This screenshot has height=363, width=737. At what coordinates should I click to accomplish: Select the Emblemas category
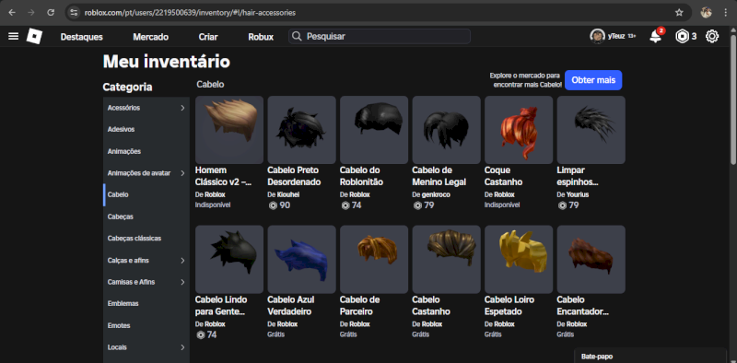tap(146, 304)
